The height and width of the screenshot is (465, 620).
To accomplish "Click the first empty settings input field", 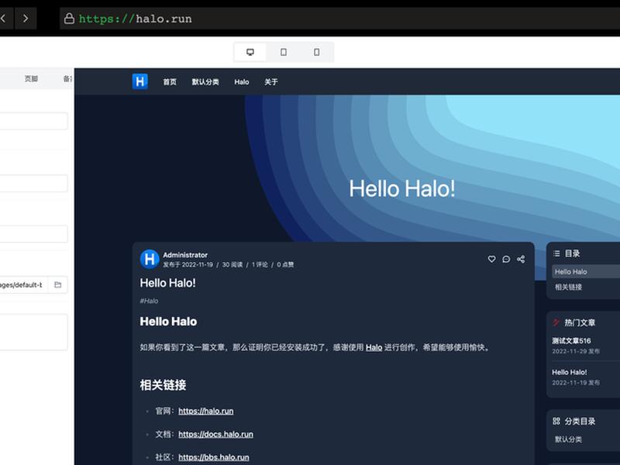I will 33,121.
